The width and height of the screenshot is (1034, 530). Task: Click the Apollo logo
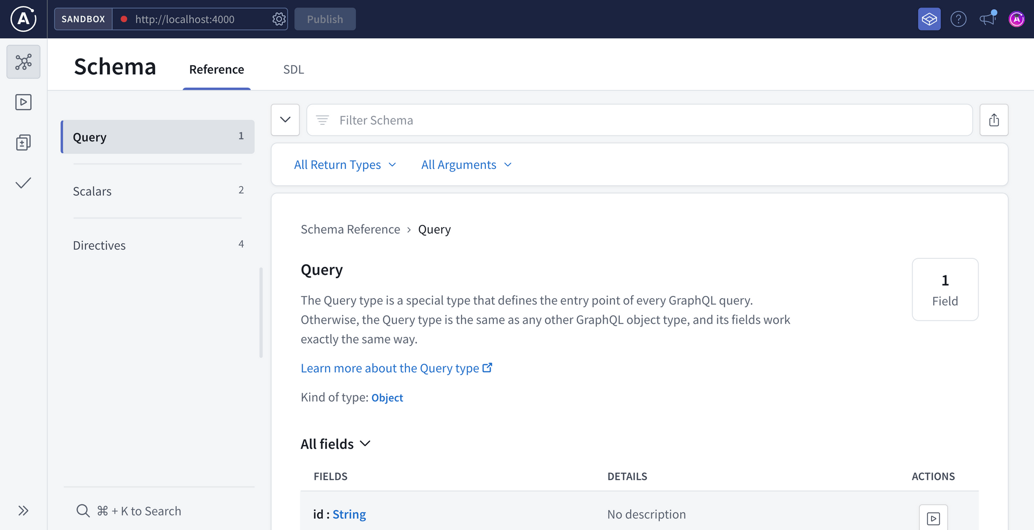click(x=23, y=19)
